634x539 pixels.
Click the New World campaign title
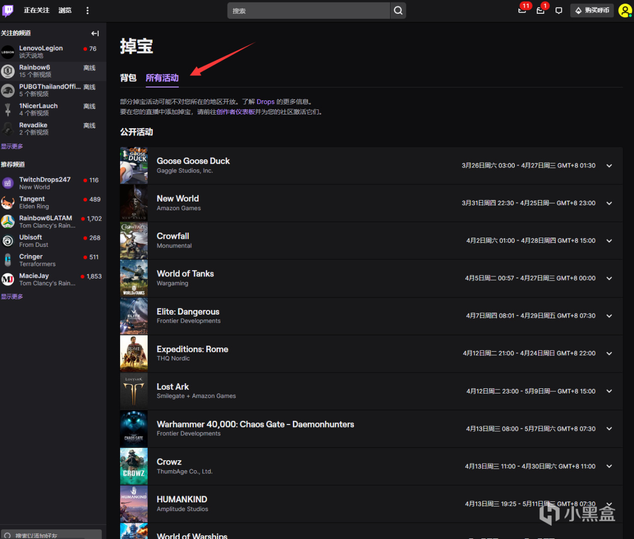tap(178, 198)
